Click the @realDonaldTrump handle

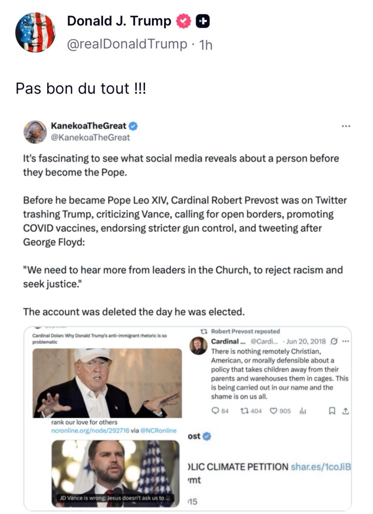tap(127, 44)
